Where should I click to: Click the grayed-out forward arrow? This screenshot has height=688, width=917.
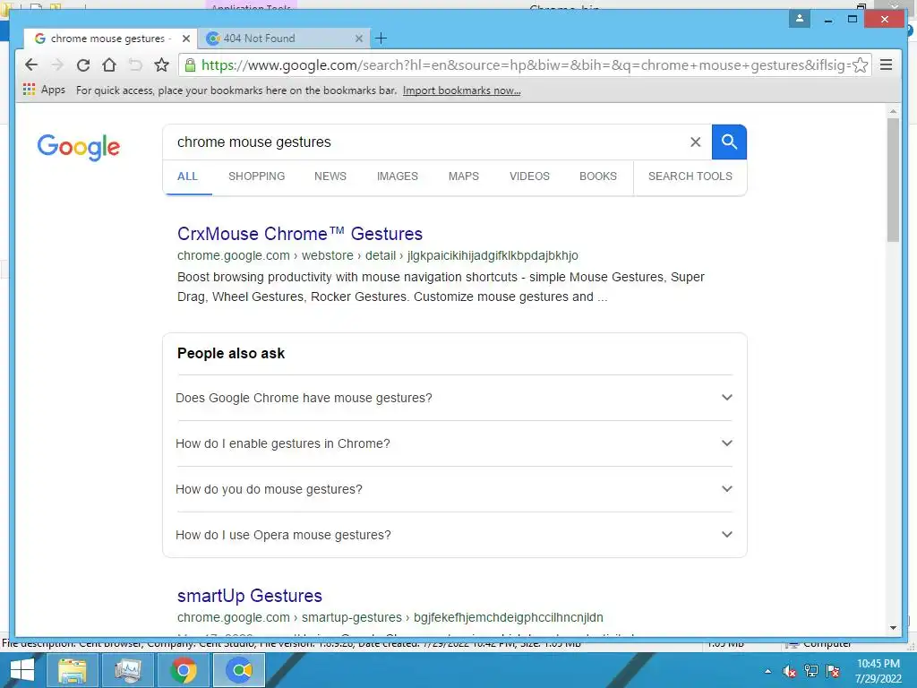pyautogui.click(x=57, y=64)
